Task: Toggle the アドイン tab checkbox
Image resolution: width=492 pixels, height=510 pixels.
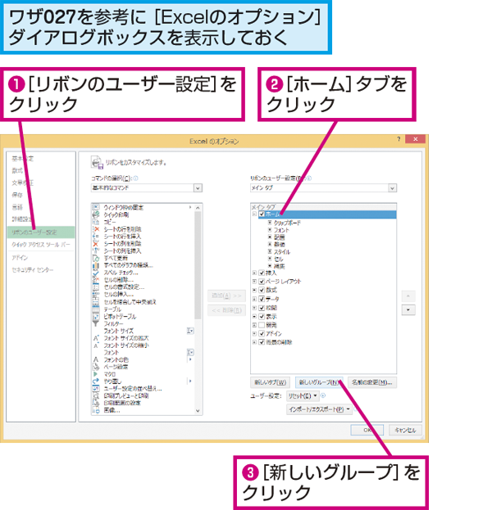Action: click(x=262, y=333)
